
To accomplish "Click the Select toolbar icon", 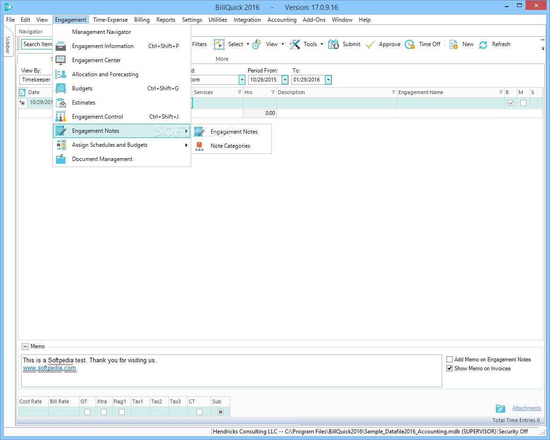I will [219, 44].
